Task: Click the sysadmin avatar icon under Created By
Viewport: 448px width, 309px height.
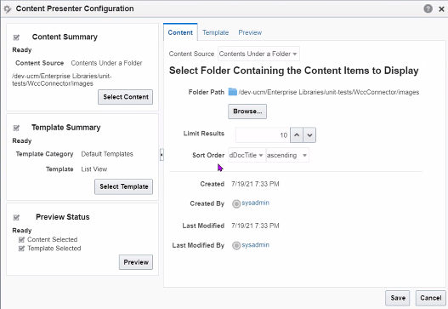Action: pyautogui.click(x=236, y=203)
